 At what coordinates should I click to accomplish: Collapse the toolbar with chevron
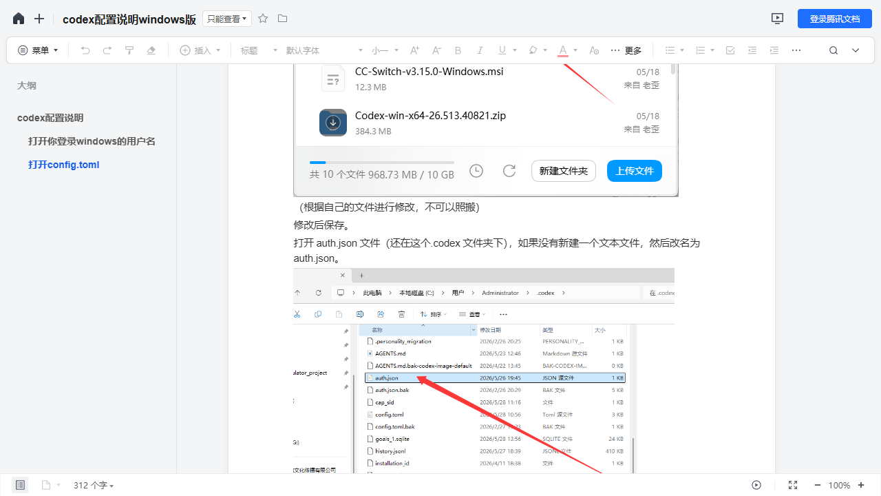tap(856, 50)
